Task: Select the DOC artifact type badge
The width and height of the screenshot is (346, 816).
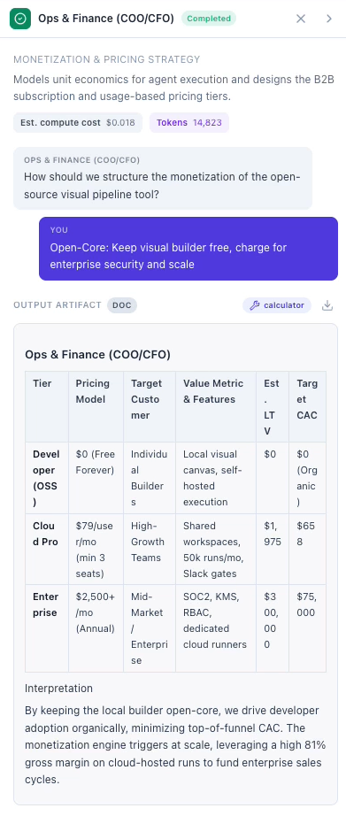Action: 122,305
